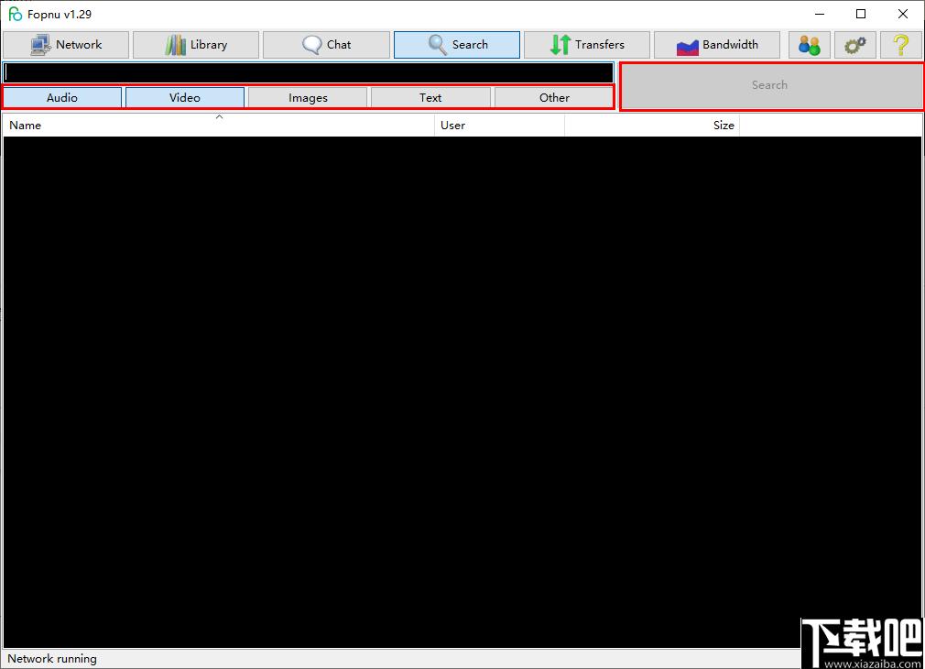This screenshot has height=669, width=925.
Task: Show the Bandwidth graph tab
Action: tap(717, 45)
